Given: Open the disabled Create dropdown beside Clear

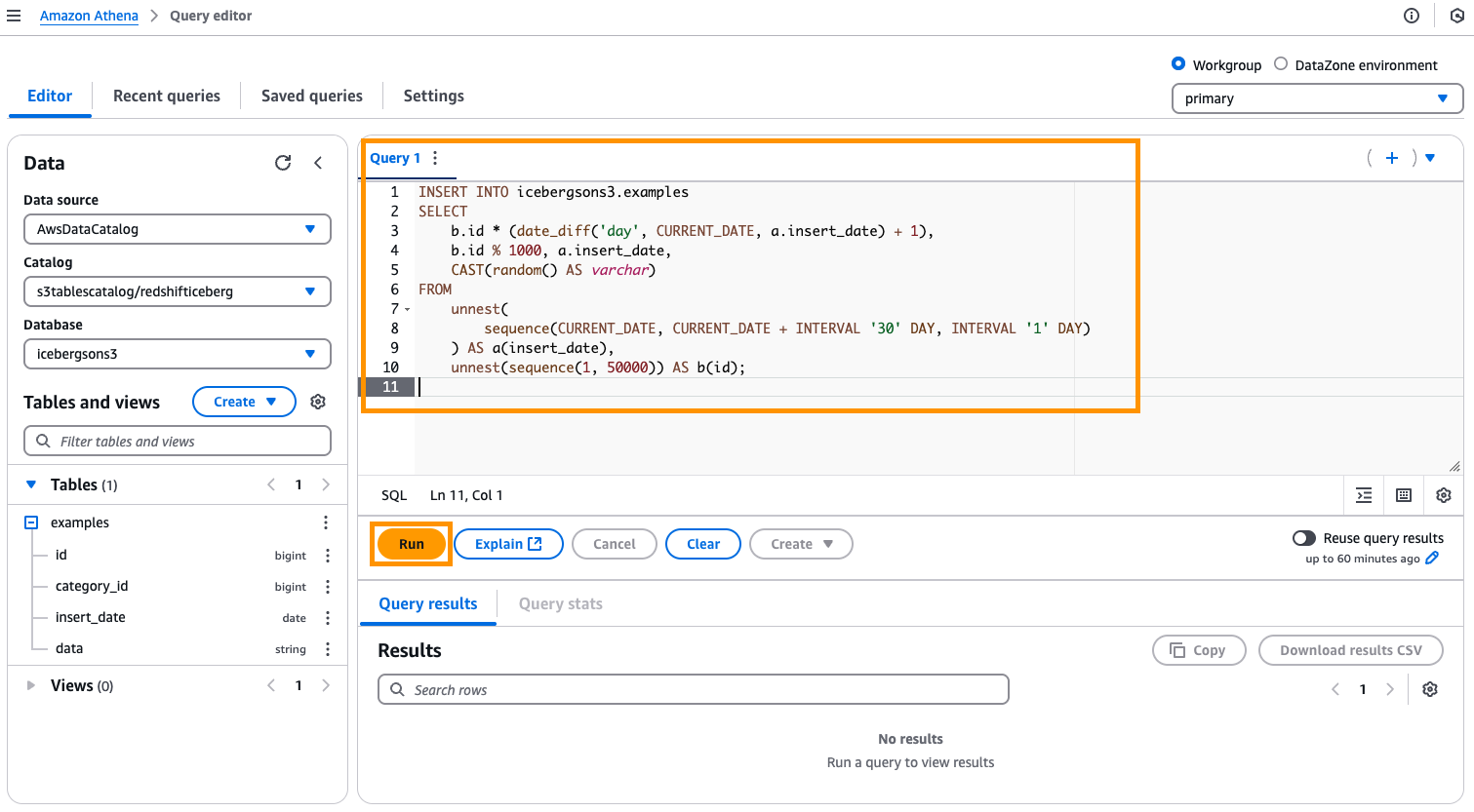Looking at the screenshot, I should pyautogui.click(x=801, y=544).
